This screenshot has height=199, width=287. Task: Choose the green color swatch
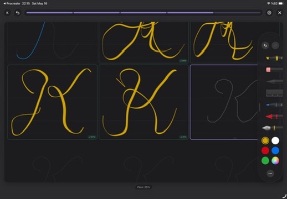coord(265,160)
